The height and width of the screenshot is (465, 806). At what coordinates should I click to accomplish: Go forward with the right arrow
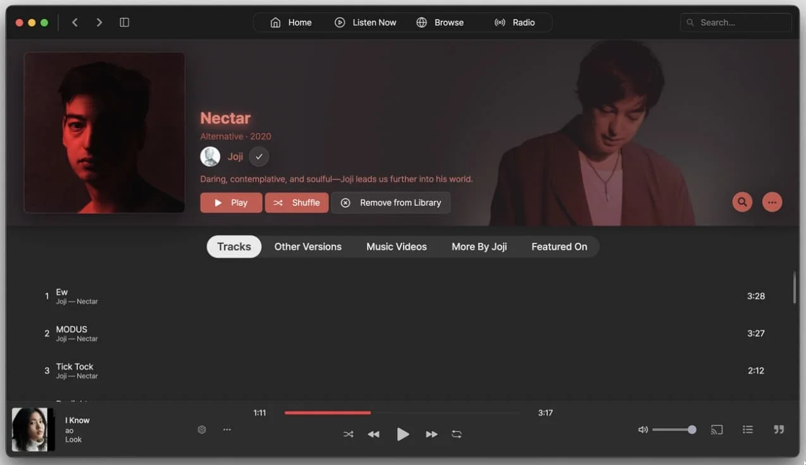[99, 22]
